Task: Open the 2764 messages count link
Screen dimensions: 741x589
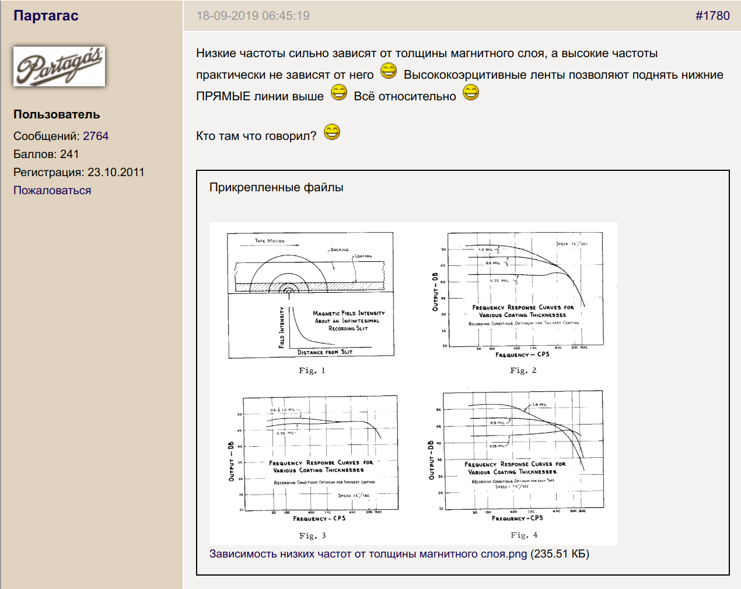Action: click(x=96, y=136)
